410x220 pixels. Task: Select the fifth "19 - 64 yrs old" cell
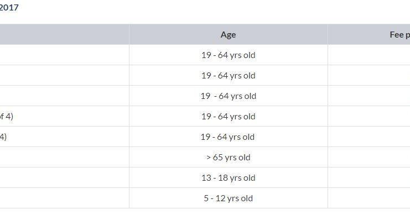pyautogui.click(x=229, y=137)
